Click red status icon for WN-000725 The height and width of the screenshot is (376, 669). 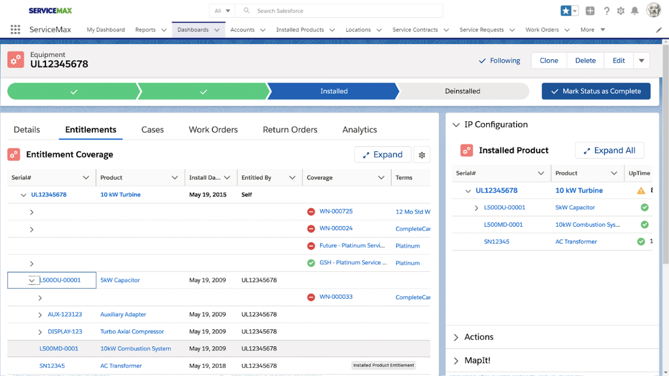click(x=311, y=212)
